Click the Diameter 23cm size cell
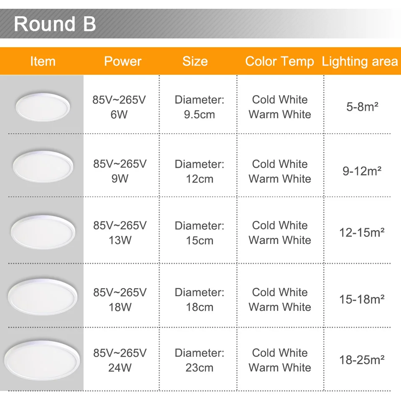The height and width of the screenshot is (401, 401). (x=199, y=360)
